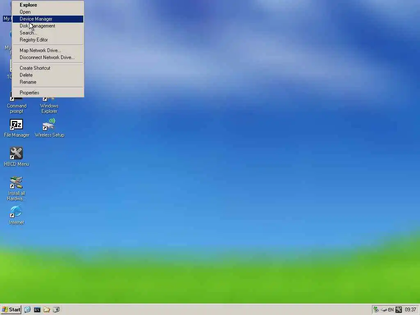The height and width of the screenshot is (315, 420).
Task: Click the browser quick launch icon
Action: click(27, 310)
